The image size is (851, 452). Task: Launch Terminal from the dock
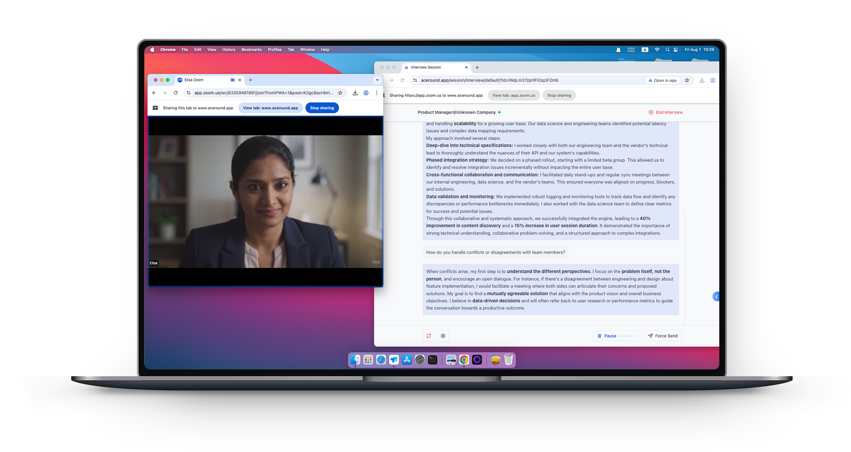(433, 360)
